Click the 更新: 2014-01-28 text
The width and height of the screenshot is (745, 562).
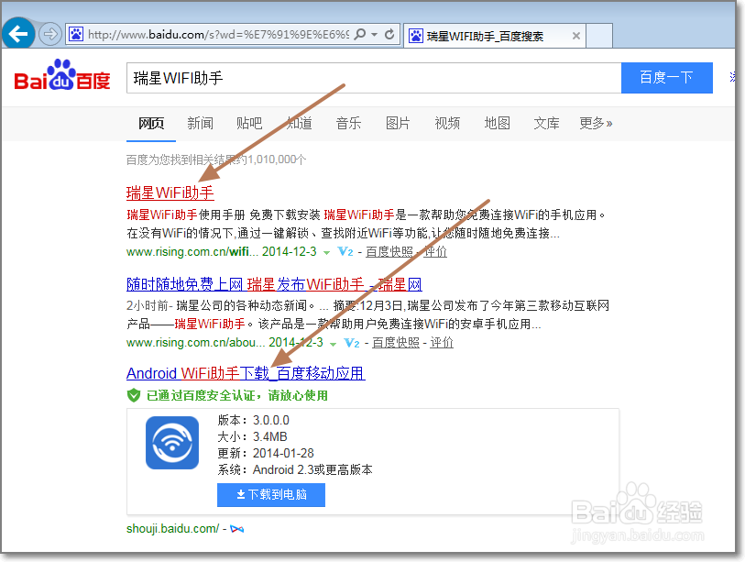click(x=266, y=453)
